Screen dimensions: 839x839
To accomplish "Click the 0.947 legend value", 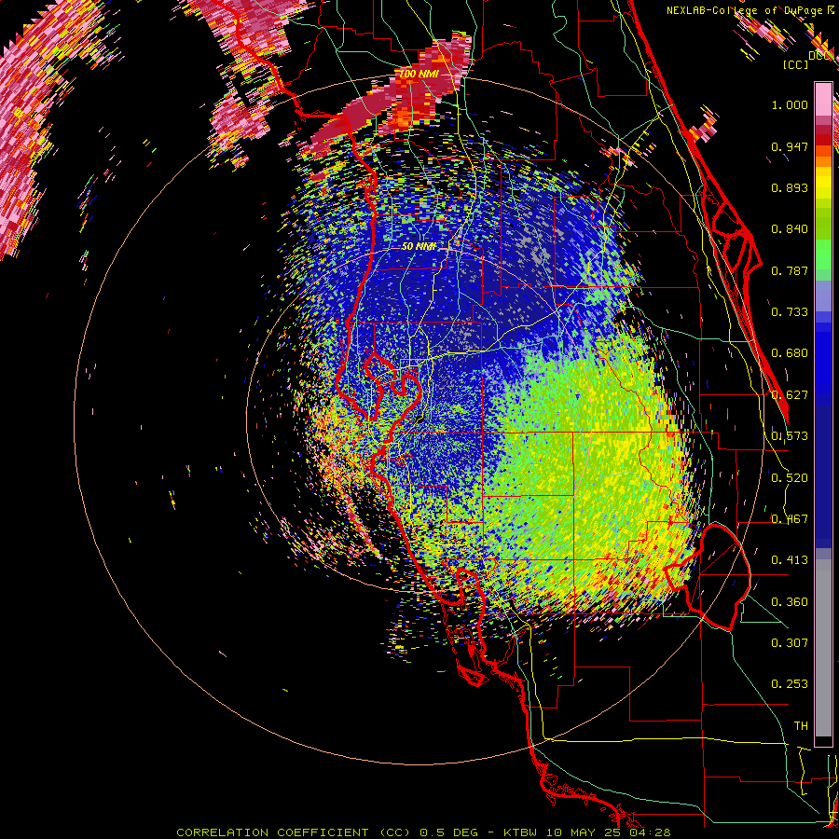I will (790, 146).
